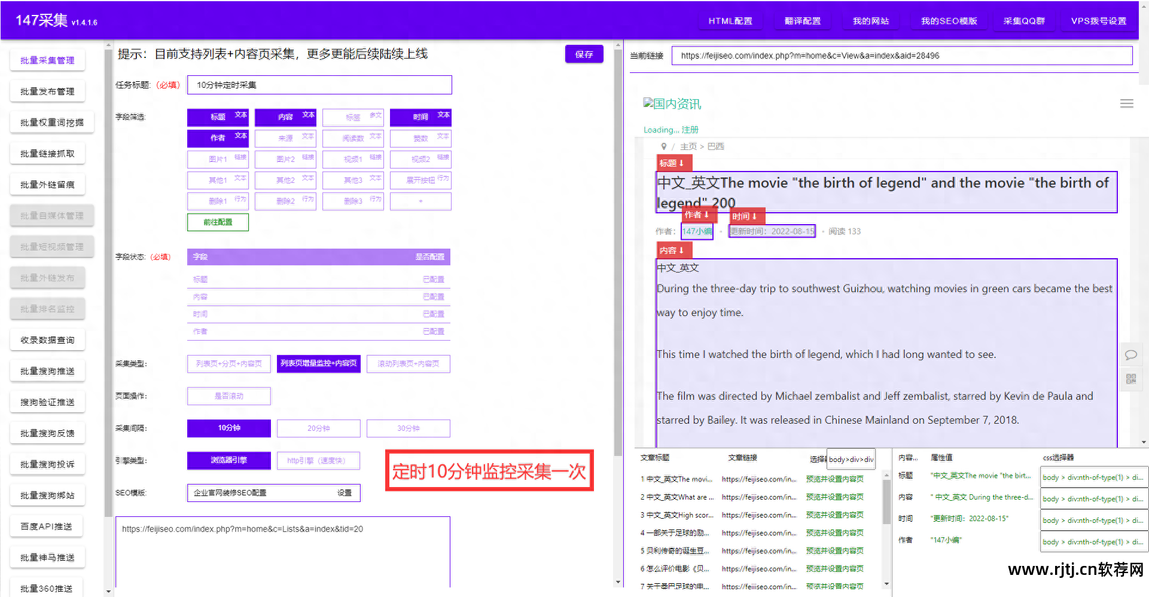The height and width of the screenshot is (597, 1149).
Task: Open the HTML配置 menu item
Action: [730, 20]
